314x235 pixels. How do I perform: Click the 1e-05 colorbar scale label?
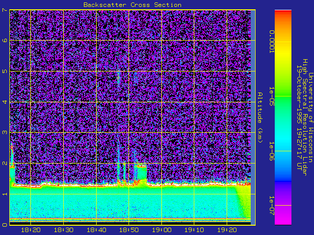[271, 96]
